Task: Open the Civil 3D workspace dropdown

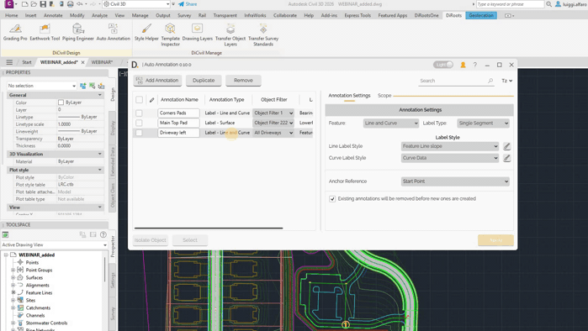Action: pyautogui.click(x=136, y=4)
